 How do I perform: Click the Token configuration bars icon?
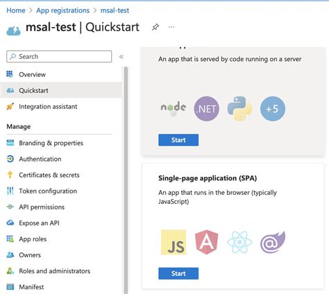coord(10,191)
